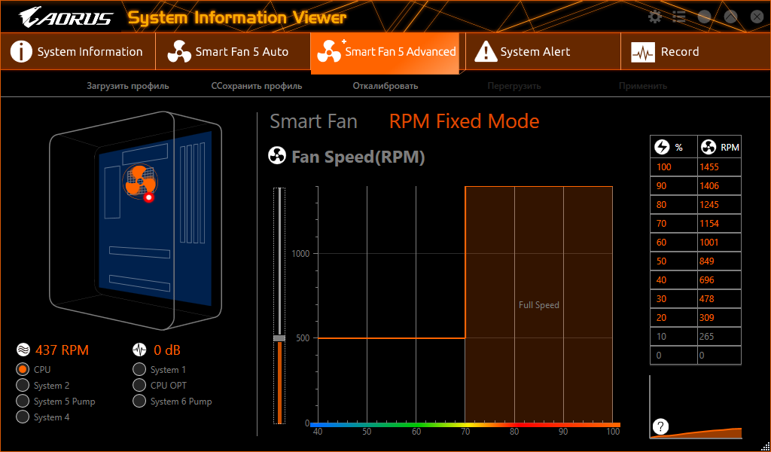Click the 100 percent cell in the table

[x=674, y=167]
